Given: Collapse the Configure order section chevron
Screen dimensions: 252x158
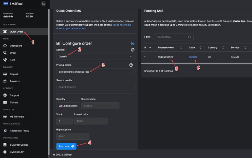Looking at the screenshot, I should [132, 44].
